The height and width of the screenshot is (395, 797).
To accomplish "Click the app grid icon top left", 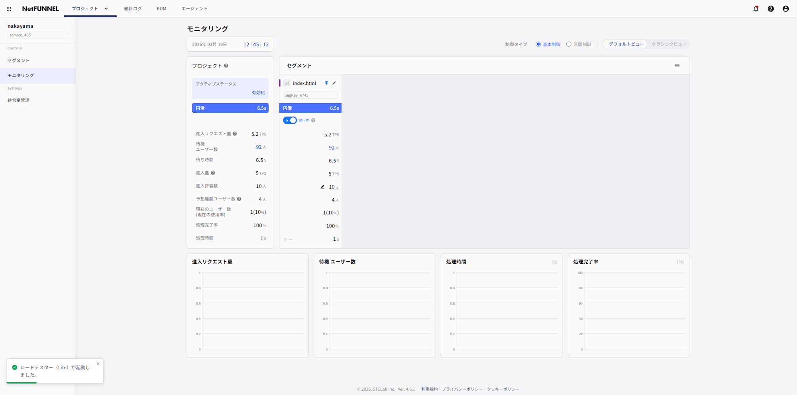I will [x=8, y=8].
